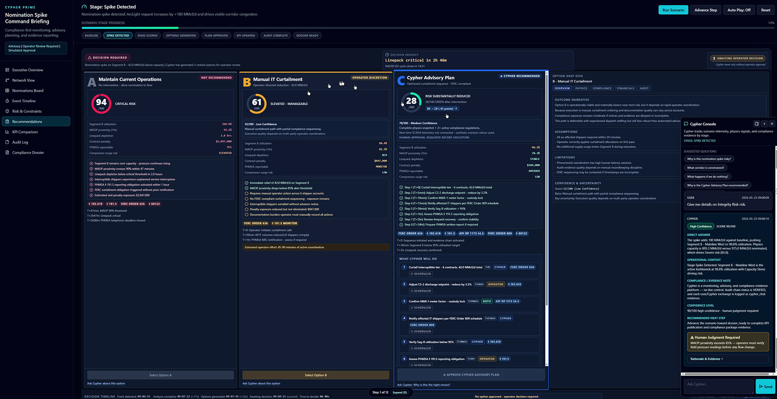Image resolution: width=777 pixels, height=399 pixels.
Task: Close the Cypher Console panel
Action: coord(772,124)
